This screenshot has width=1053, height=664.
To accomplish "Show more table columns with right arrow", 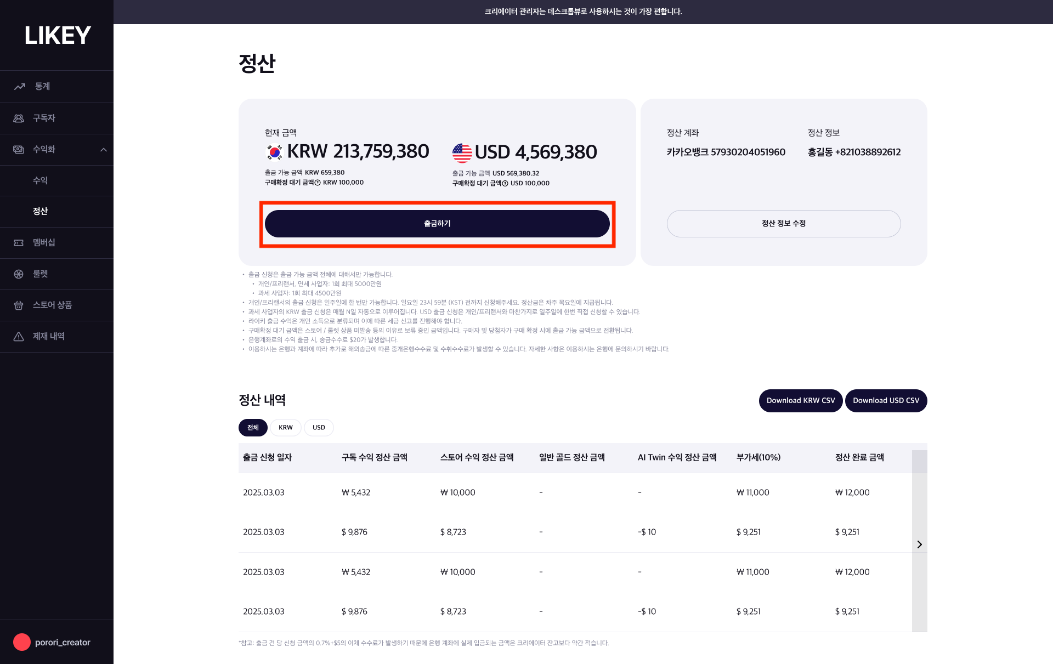I will tap(920, 544).
